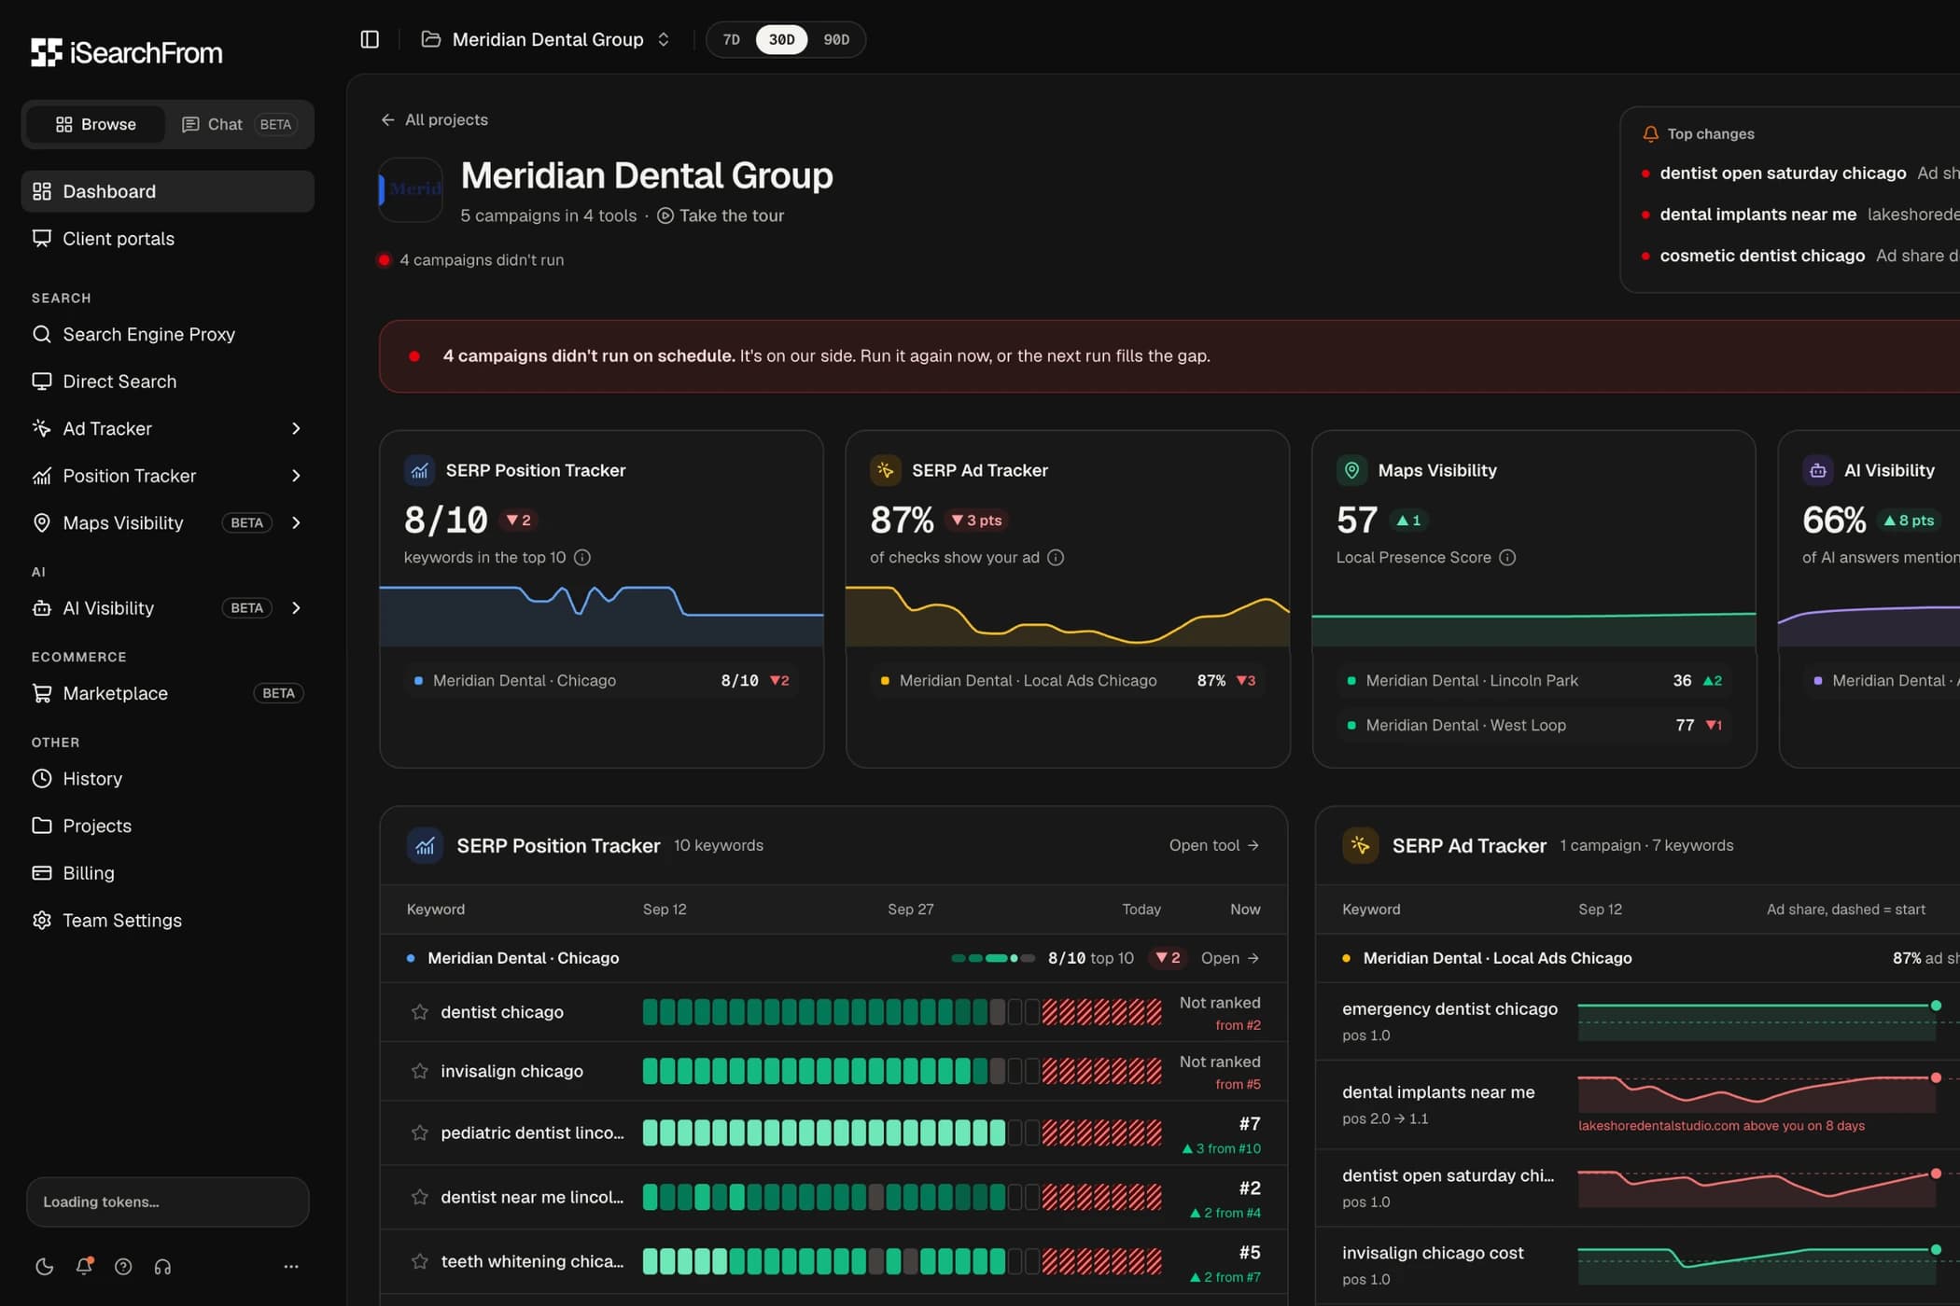The image size is (1960, 1306).
Task: Click cosmetic dentist chicago top change
Action: tap(1762, 256)
